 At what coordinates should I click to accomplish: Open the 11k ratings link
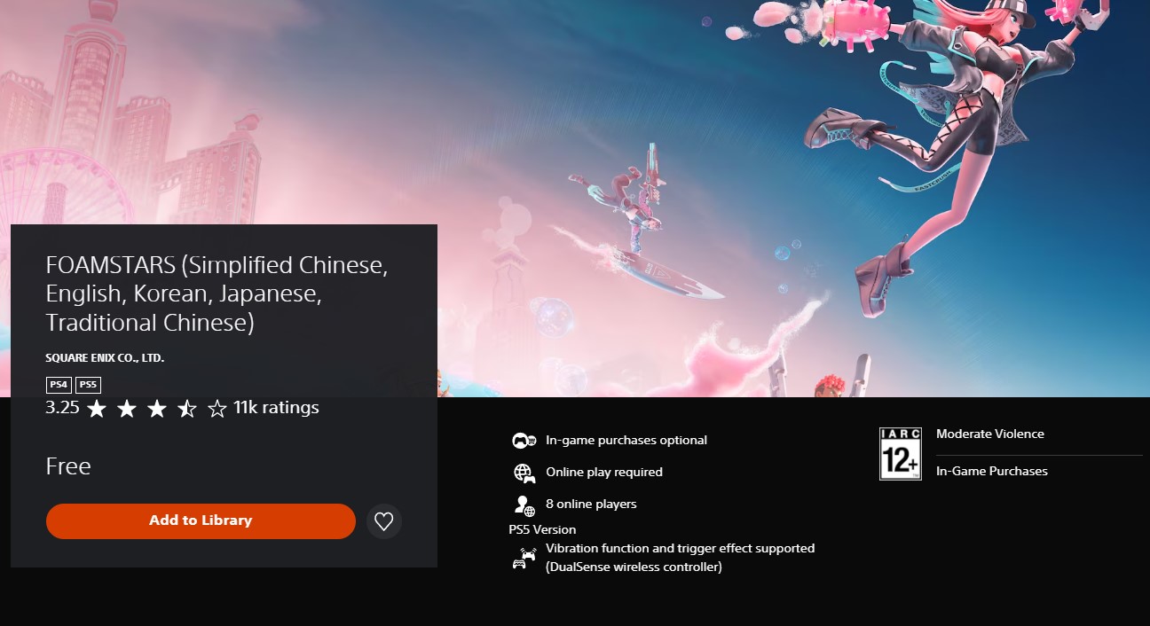[276, 408]
